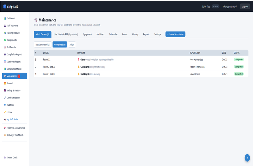Click the question mark icon for Room 32
This screenshot has width=253, height=166.
coord(78,60)
